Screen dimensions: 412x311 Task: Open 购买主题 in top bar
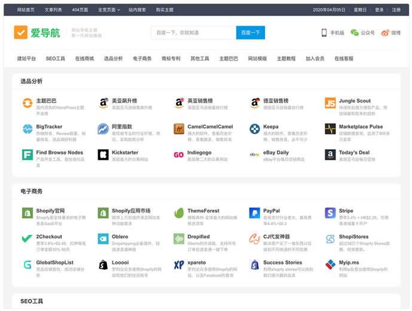point(164,10)
